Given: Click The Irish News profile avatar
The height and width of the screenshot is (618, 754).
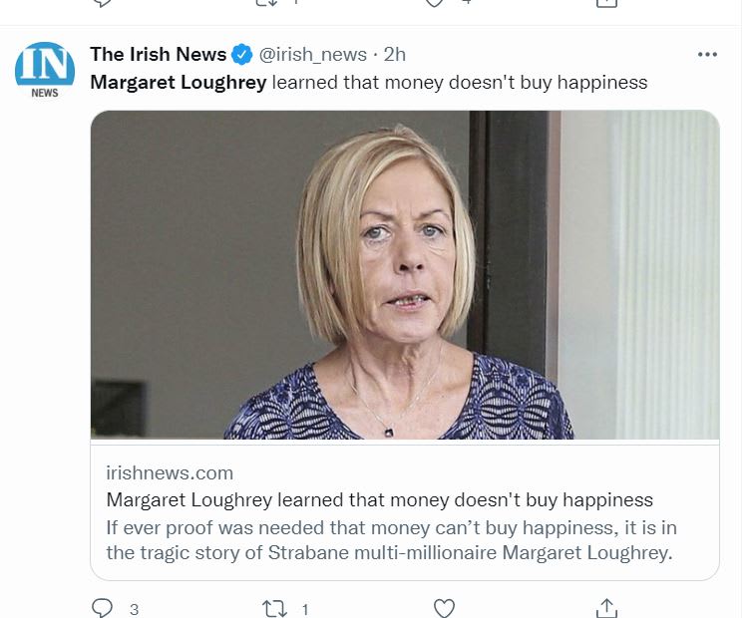Looking at the screenshot, I should coord(45,66).
